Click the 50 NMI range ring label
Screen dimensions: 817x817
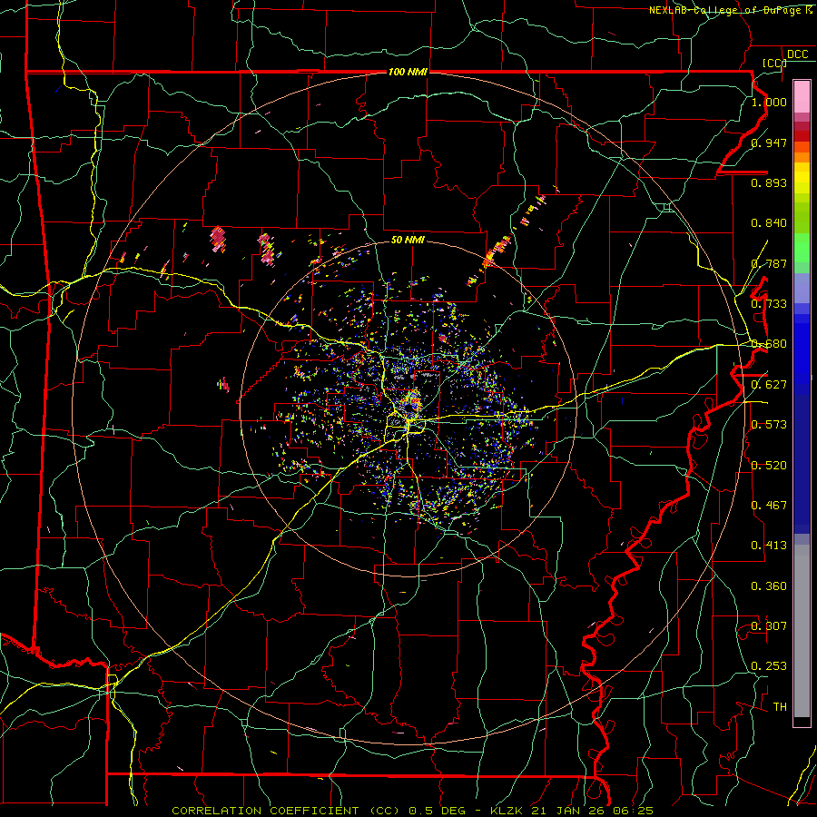(408, 240)
